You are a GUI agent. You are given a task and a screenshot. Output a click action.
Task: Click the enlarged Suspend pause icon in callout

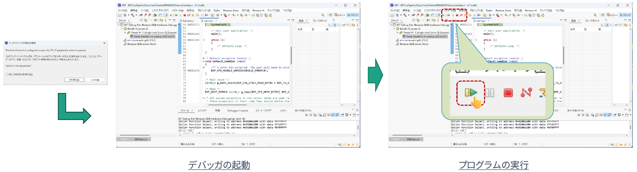pyautogui.click(x=490, y=93)
